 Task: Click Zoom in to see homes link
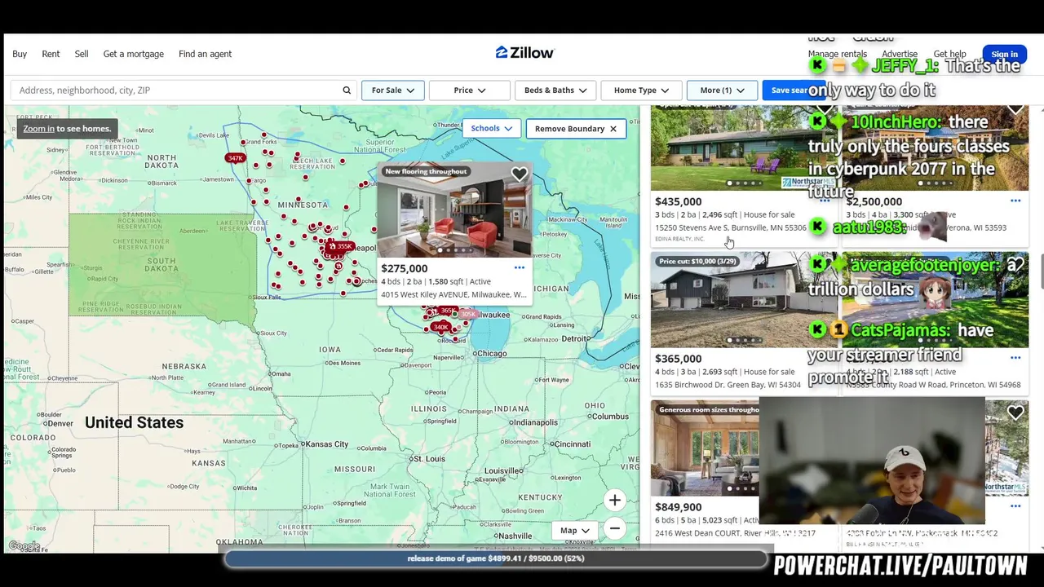(x=39, y=129)
